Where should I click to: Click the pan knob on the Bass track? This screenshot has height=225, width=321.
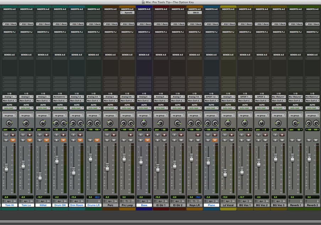click(144, 123)
